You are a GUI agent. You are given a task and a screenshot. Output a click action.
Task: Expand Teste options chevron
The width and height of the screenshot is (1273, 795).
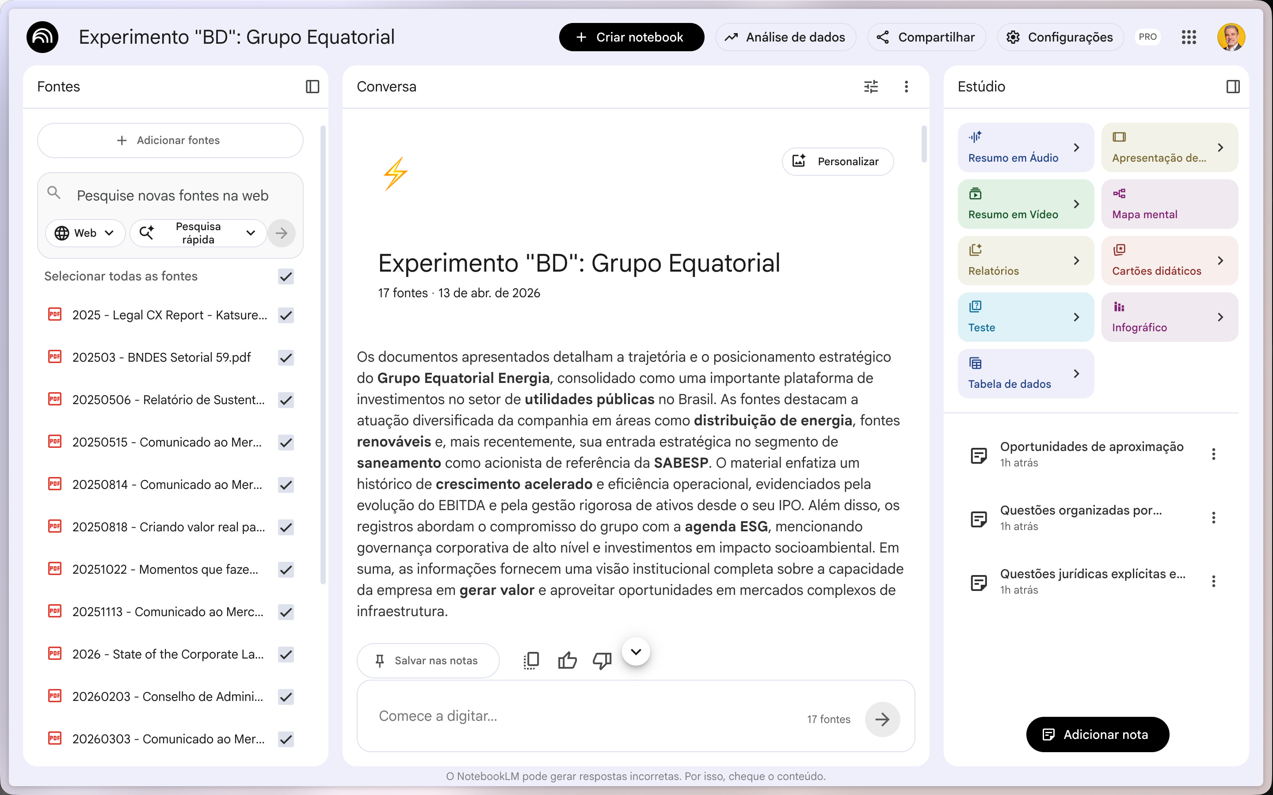[1076, 317]
